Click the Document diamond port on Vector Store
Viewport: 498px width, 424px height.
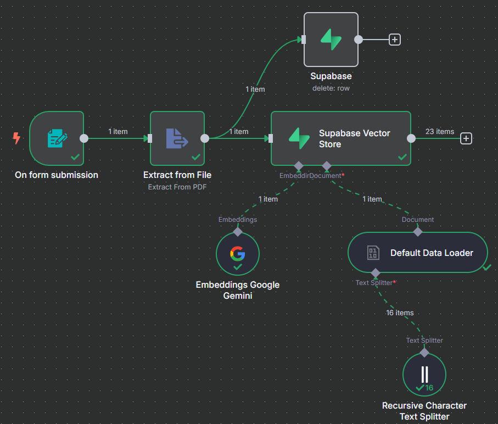pos(327,165)
